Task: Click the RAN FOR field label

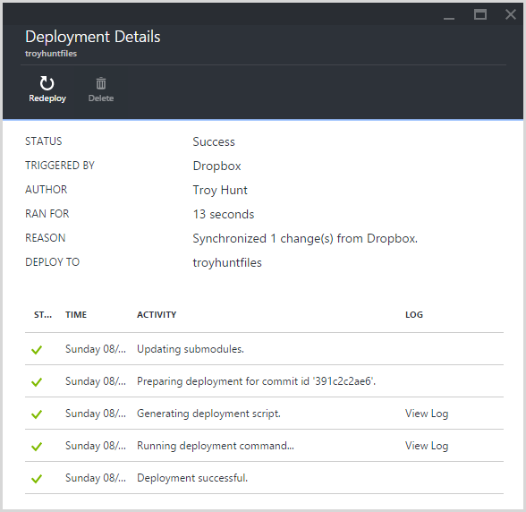Action: click(47, 214)
